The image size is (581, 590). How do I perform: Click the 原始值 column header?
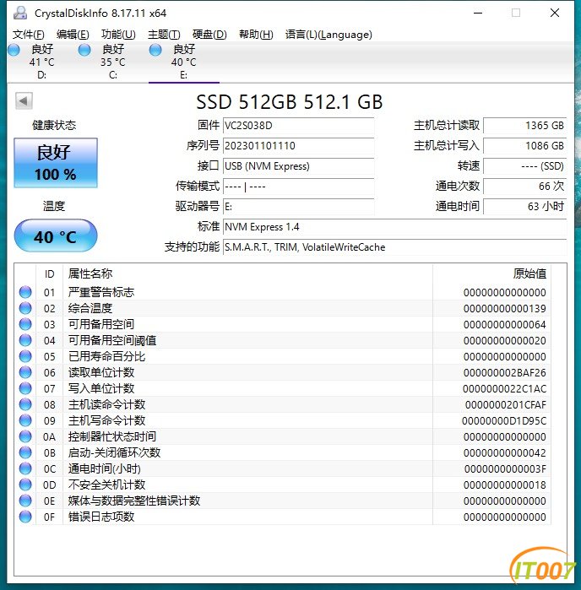[x=491, y=274]
